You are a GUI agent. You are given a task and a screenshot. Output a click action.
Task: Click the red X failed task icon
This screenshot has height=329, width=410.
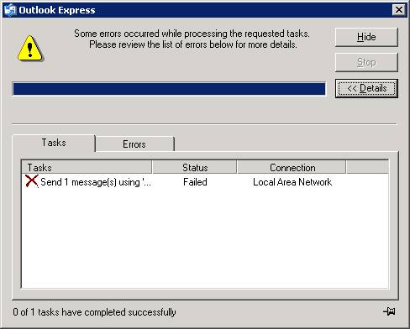point(31,181)
